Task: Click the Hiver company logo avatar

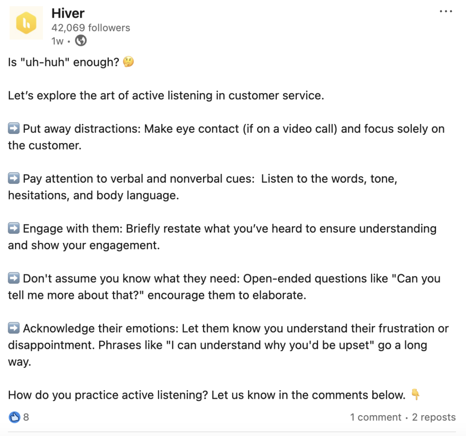Action: click(26, 22)
